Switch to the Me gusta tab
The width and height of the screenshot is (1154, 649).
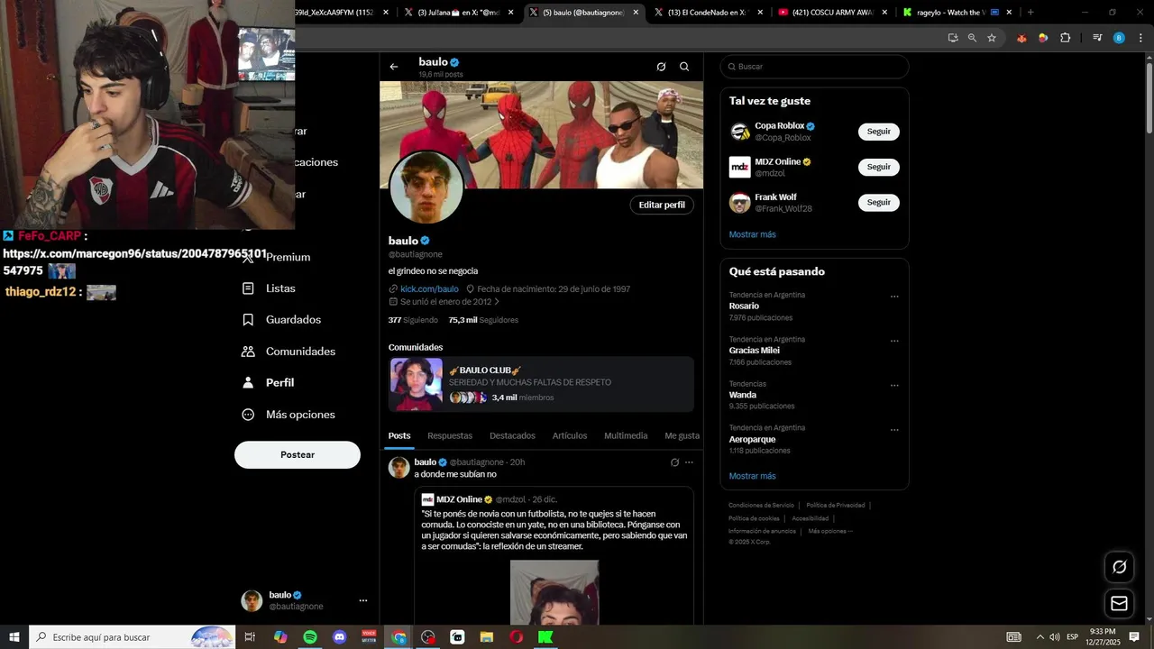[x=682, y=435]
